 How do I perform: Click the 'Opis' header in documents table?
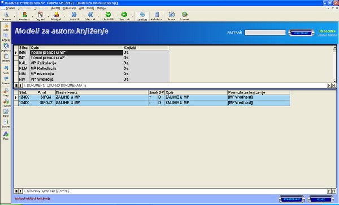(76, 48)
